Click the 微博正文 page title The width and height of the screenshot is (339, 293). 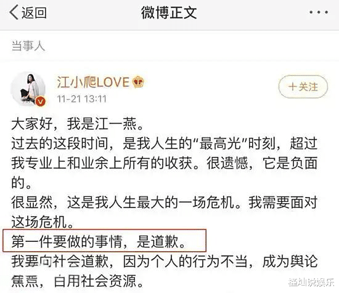click(x=169, y=12)
